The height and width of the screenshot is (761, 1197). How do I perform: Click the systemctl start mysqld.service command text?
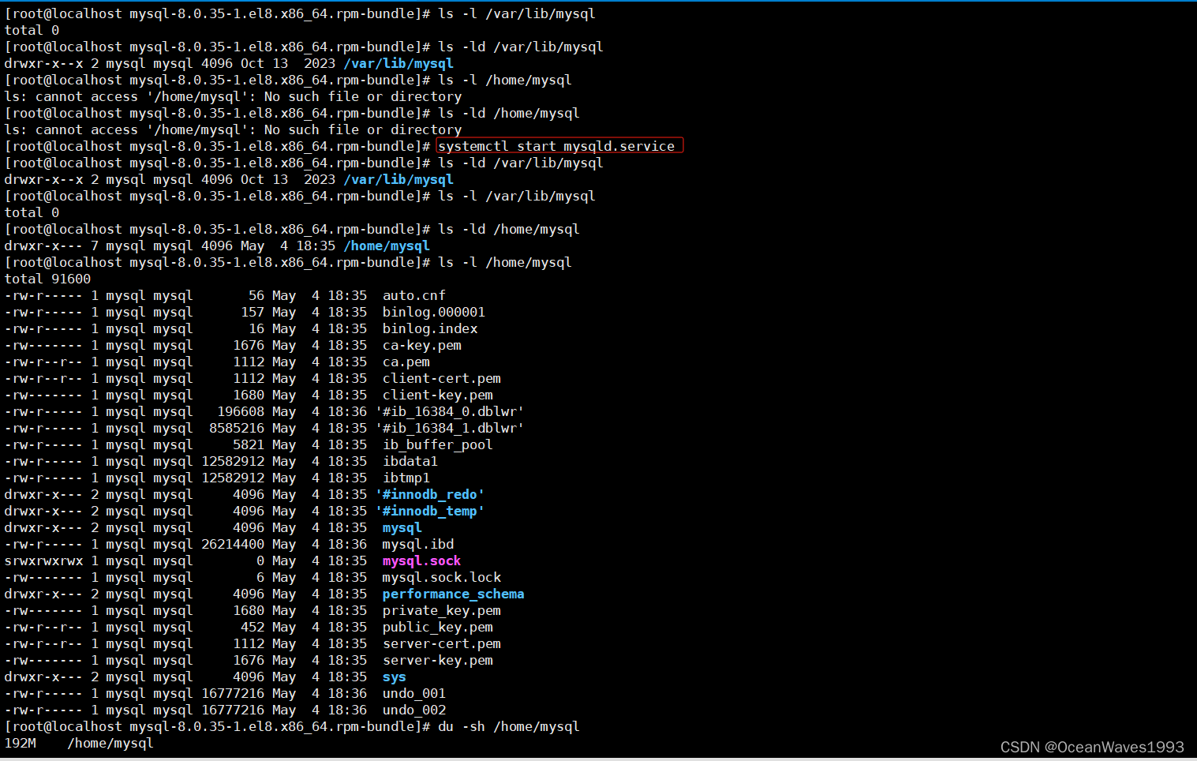[556, 146]
